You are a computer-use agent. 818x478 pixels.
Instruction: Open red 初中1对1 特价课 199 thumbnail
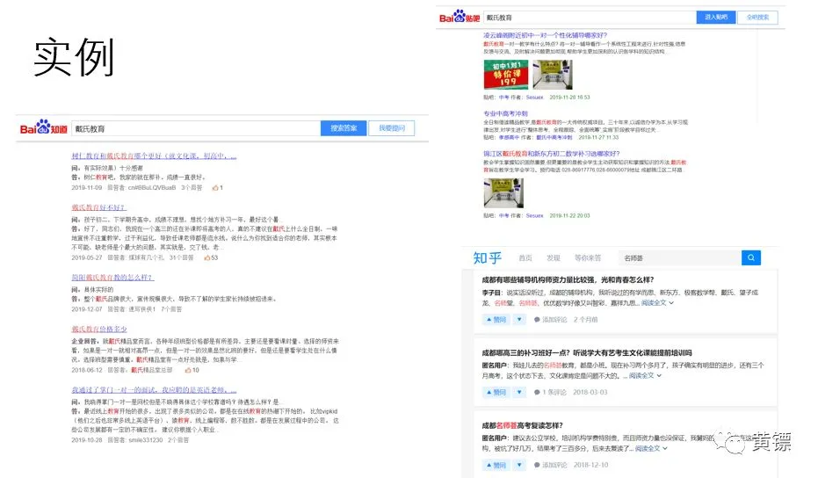click(x=505, y=75)
